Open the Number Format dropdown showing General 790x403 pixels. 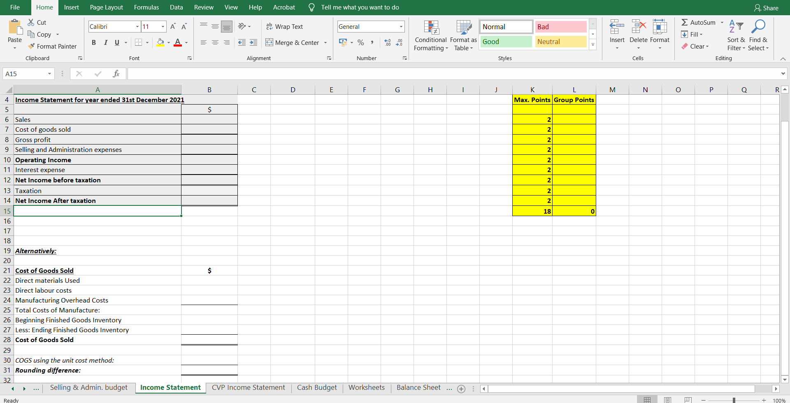(x=401, y=26)
